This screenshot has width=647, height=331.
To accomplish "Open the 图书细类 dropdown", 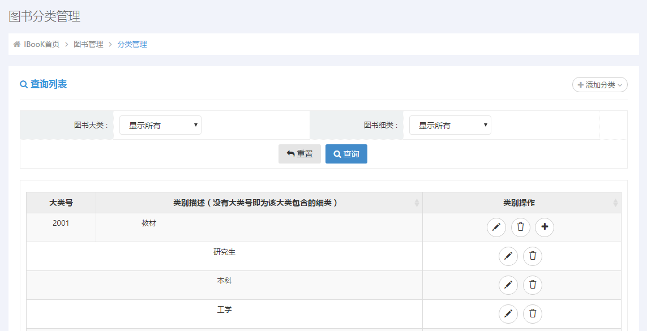I will tap(451, 126).
